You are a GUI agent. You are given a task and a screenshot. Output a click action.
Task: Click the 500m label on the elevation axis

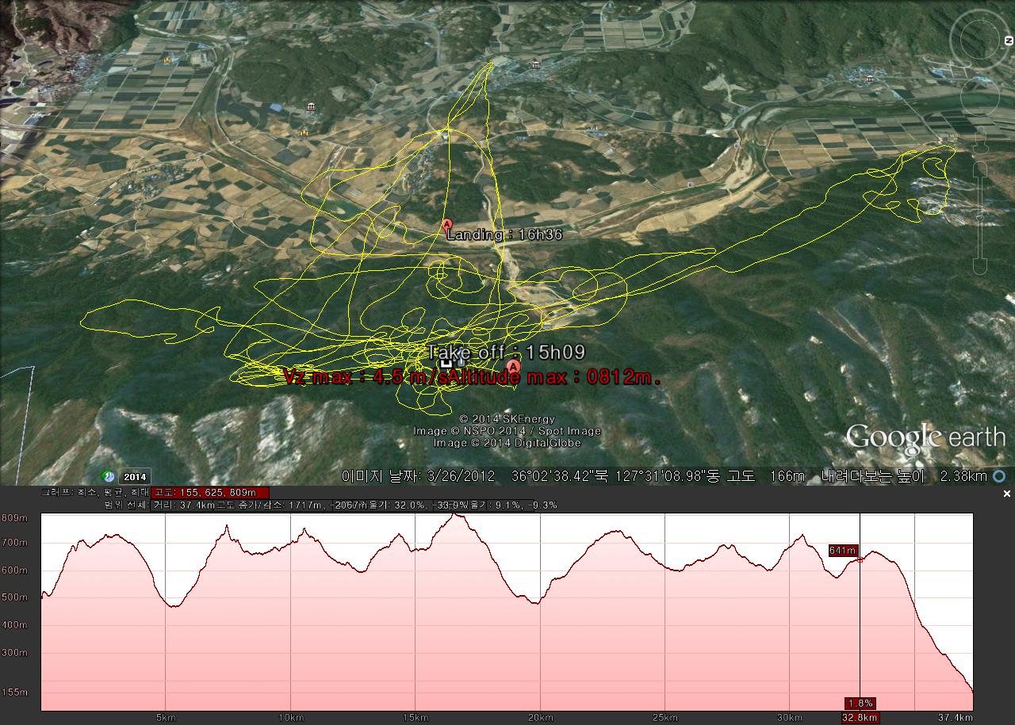15,597
